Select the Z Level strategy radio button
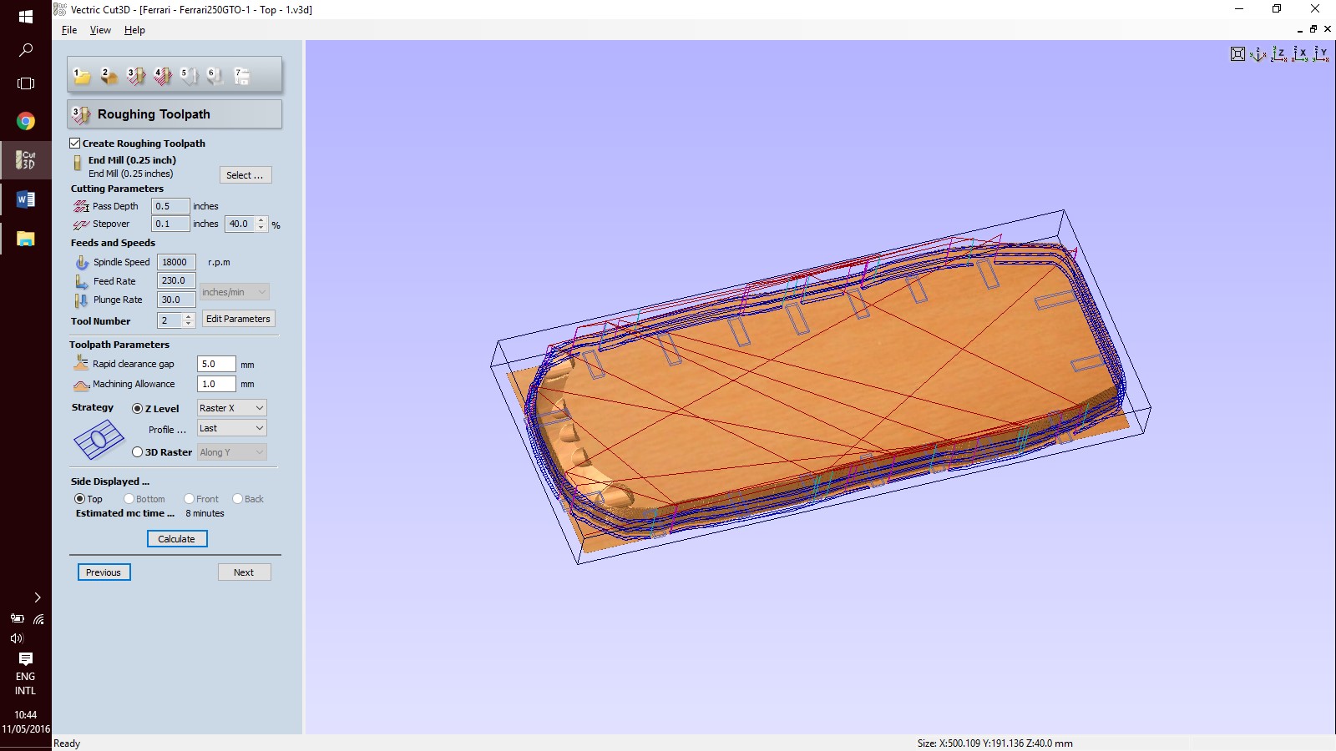This screenshot has width=1336, height=751. click(137, 409)
